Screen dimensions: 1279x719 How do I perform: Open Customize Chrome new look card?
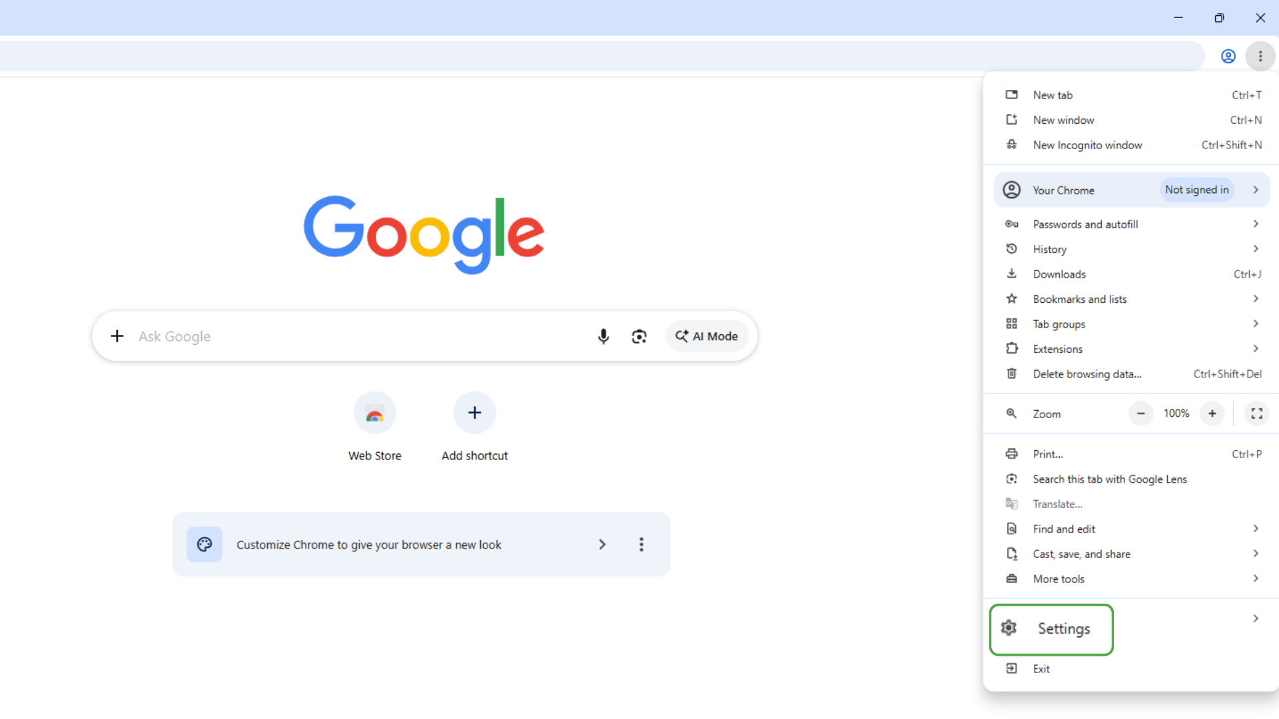pyautogui.click(x=421, y=545)
